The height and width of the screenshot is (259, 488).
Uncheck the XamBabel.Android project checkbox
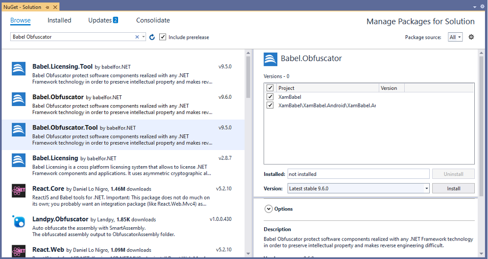(270, 105)
